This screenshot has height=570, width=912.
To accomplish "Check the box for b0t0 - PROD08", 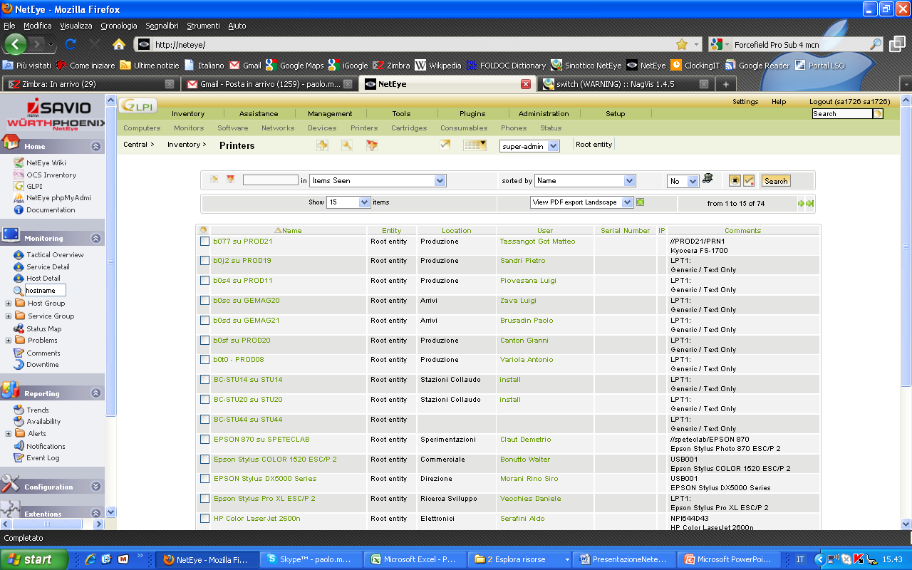I will (205, 360).
